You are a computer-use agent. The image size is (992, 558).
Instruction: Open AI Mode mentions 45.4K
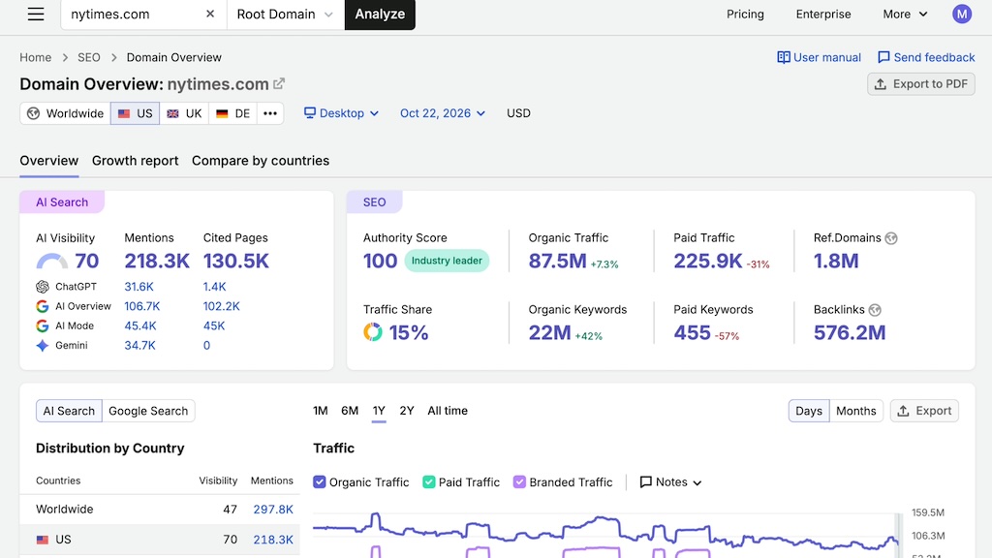139,325
